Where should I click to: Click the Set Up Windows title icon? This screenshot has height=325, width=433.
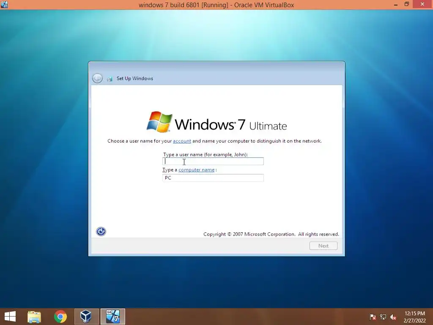tap(110, 79)
